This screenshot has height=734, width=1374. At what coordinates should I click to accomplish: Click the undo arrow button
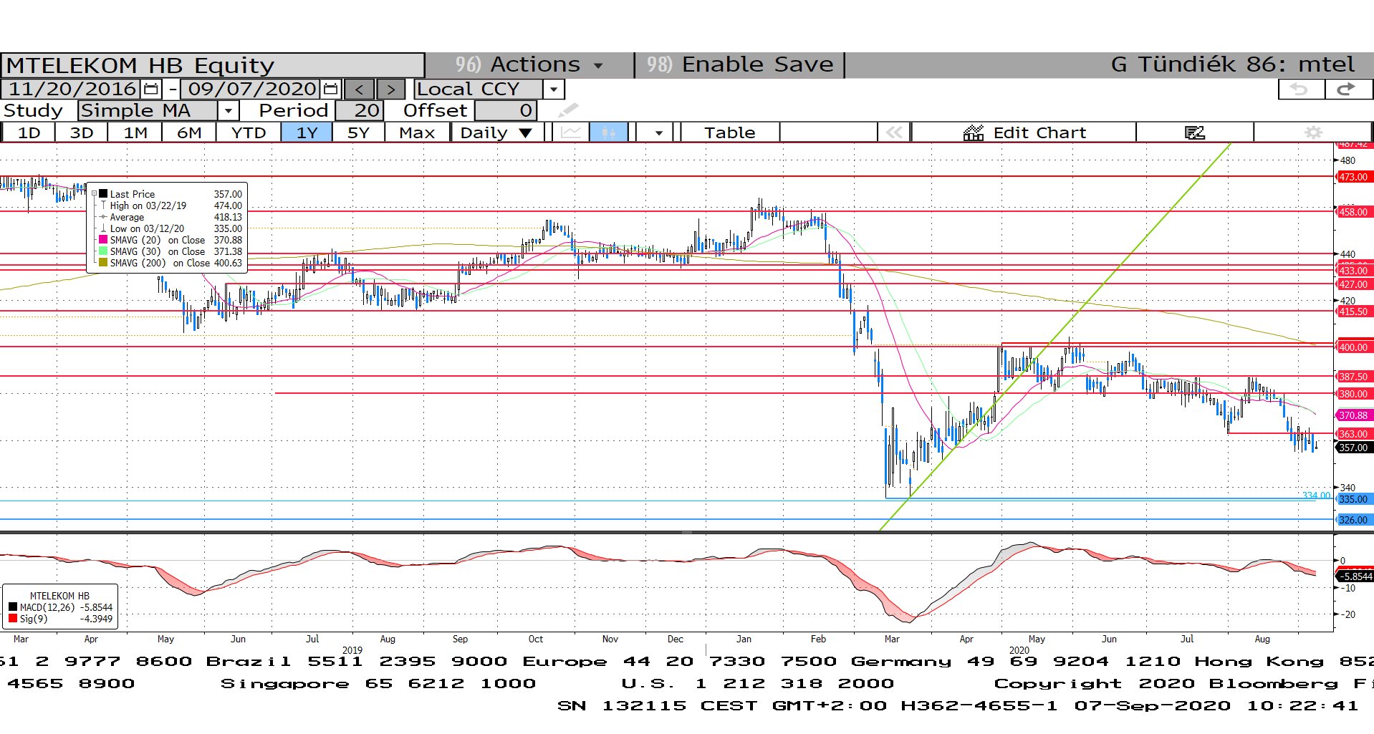(1301, 90)
